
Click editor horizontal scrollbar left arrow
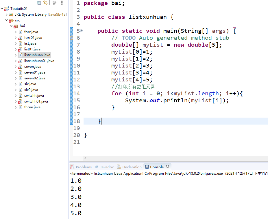pyautogui.click(x=85, y=158)
